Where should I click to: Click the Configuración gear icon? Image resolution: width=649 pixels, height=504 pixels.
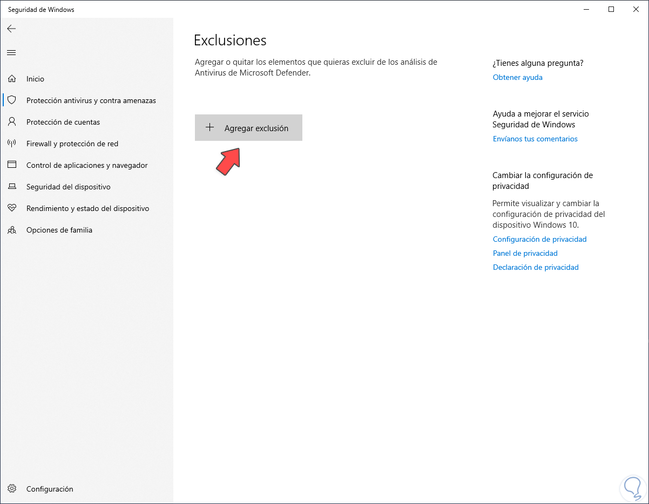(x=11, y=489)
